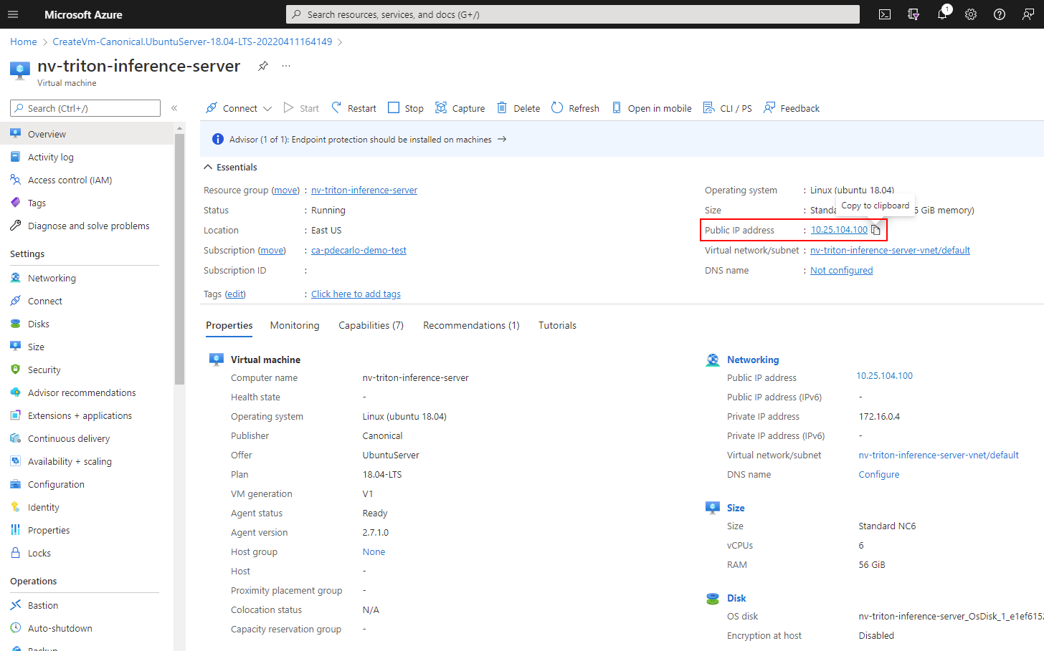Viewport: 1044px width, 651px height.
Task: Click the Configure DNS name link
Action: (x=879, y=474)
